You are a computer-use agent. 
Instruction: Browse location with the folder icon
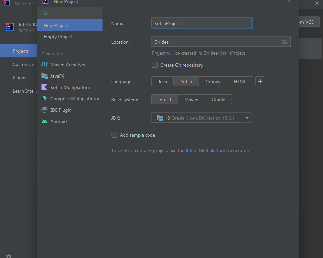(285, 42)
